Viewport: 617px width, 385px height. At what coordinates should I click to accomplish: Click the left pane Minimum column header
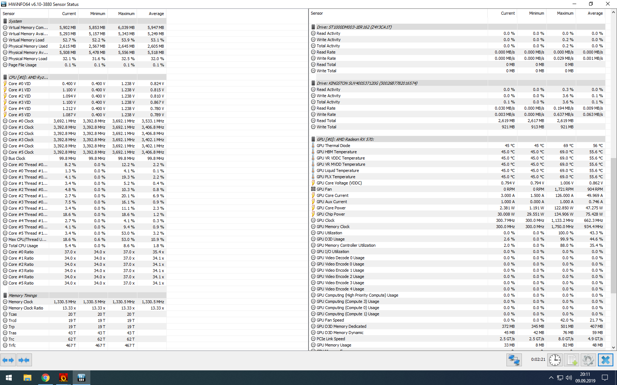93,14
